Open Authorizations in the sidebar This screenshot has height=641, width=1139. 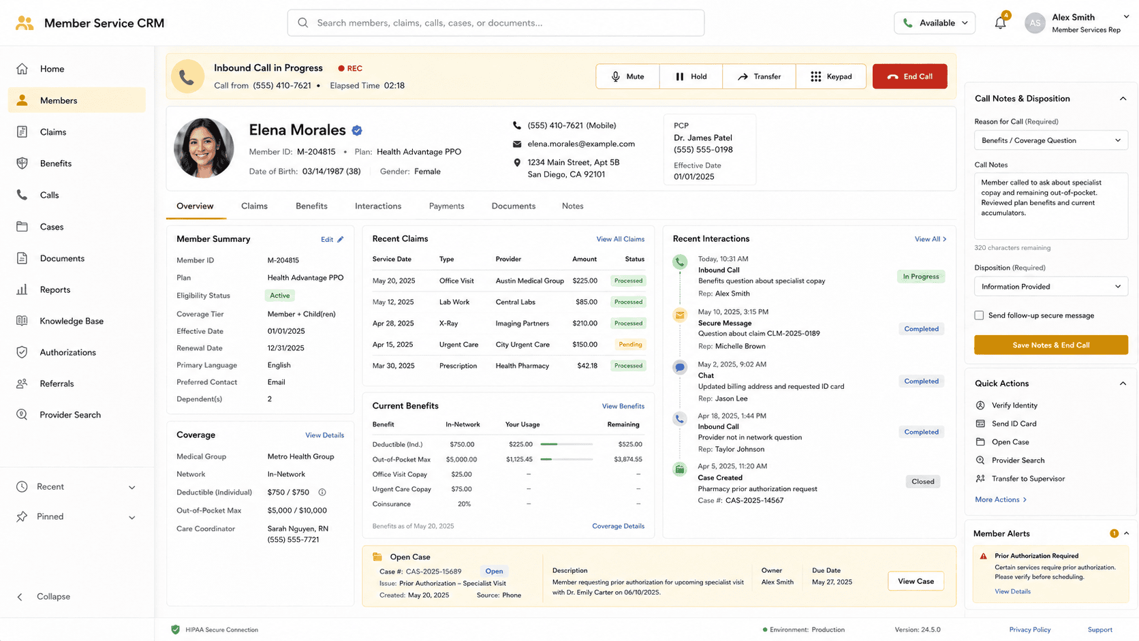pyautogui.click(x=76, y=352)
